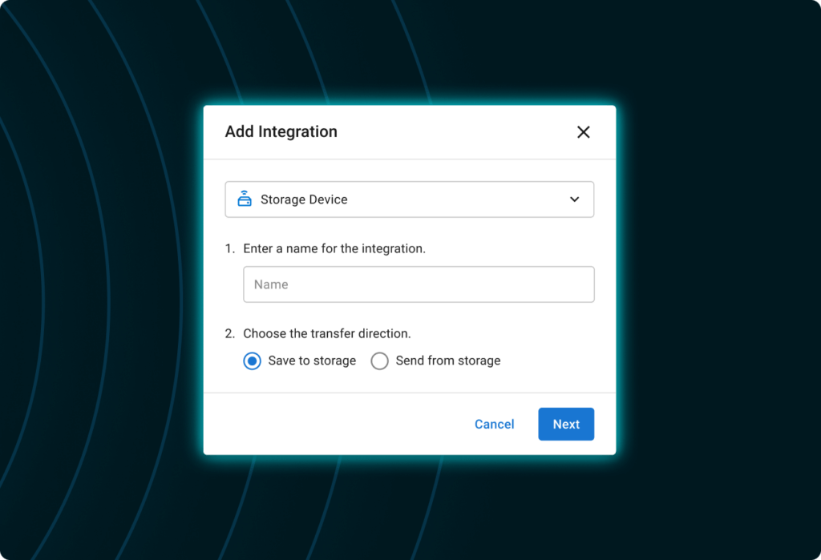The width and height of the screenshot is (821, 560).
Task: Select the Save to storage option
Action: click(x=252, y=361)
